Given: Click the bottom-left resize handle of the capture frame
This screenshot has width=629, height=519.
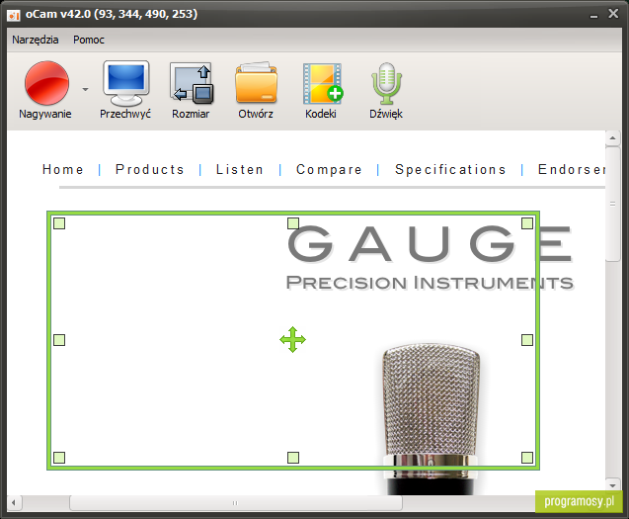Looking at the screenshot, I should click(59, 458).
